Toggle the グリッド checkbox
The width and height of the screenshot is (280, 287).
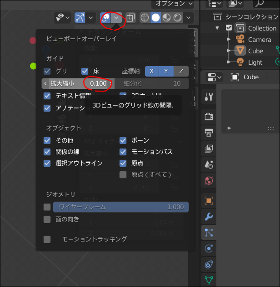tap(47, 71)
